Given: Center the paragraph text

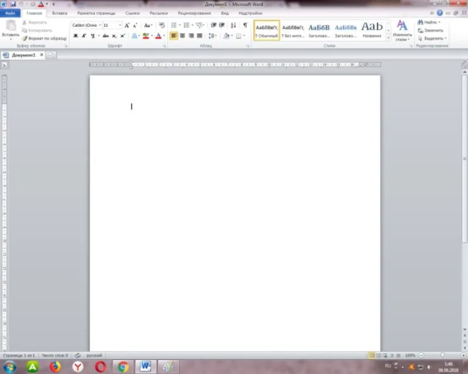Looking at the screenshot, I should (x=182, y=36).
